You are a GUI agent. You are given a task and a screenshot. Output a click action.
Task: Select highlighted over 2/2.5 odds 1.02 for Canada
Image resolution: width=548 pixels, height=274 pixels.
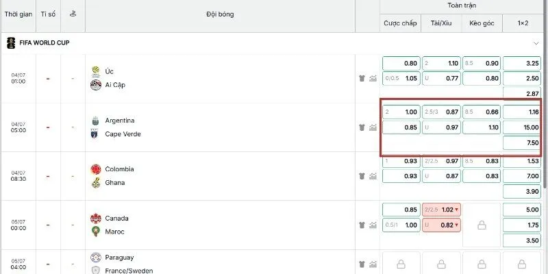(x=441, y=210)
